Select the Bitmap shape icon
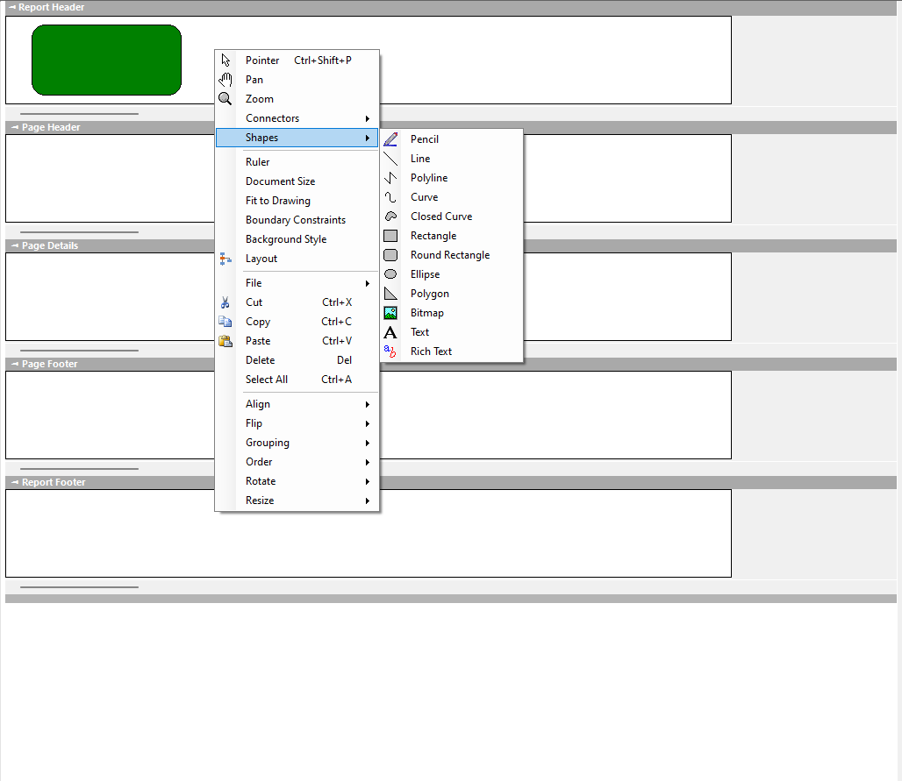902x781 pixels. 391,313
